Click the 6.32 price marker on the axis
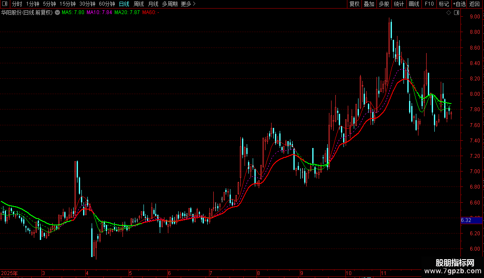This screenshot has width=484, height=278. pyautogui.click(x=471, y=220)
